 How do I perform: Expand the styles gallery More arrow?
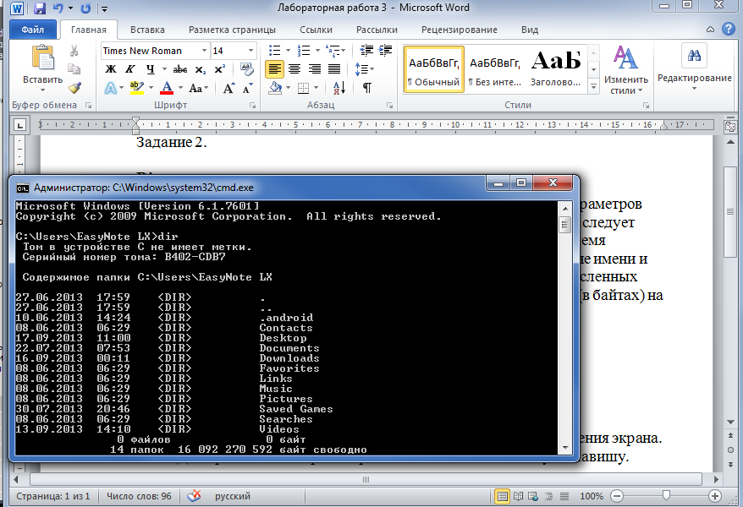[593, 86]
